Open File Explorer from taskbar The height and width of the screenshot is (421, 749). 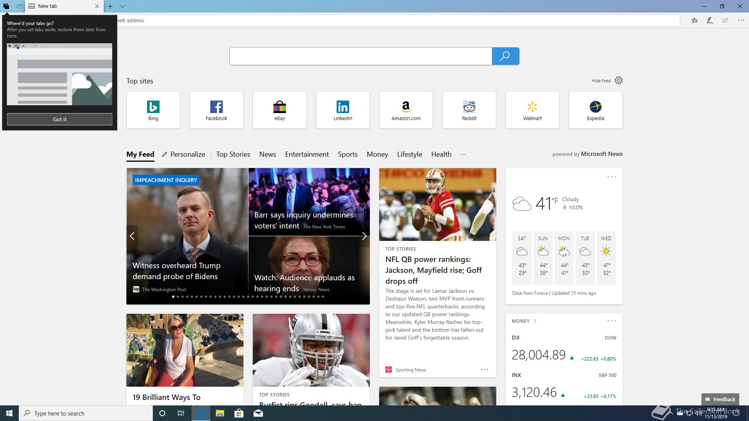[220, 413]
